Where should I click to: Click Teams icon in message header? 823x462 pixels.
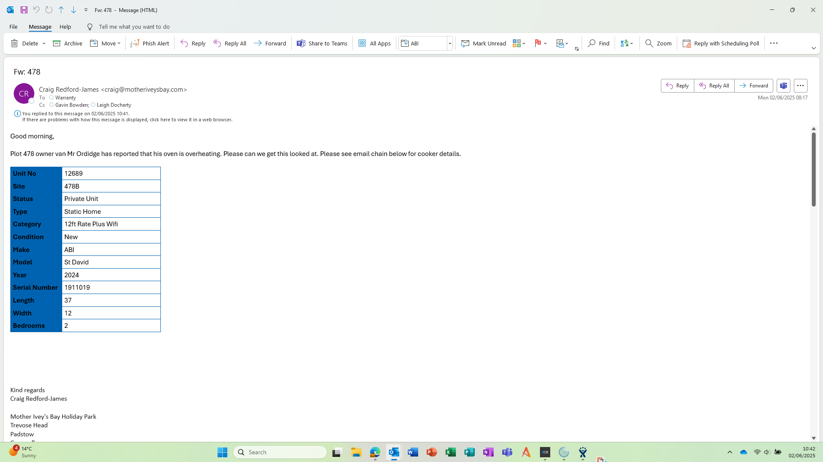784,86
